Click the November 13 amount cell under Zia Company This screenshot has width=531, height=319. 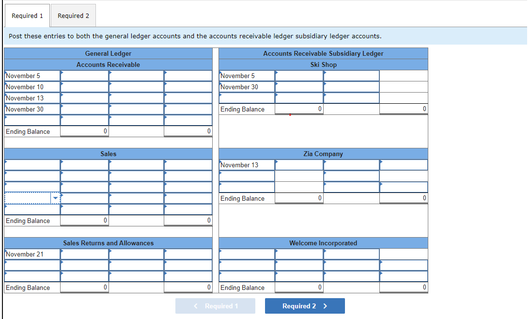point(298,165)
